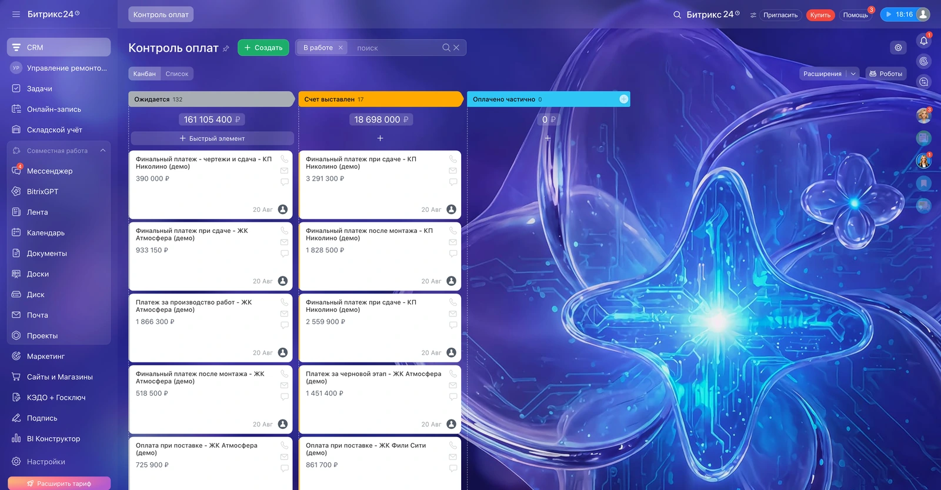Add quick item in Счет выставлен column

point(380,138)
